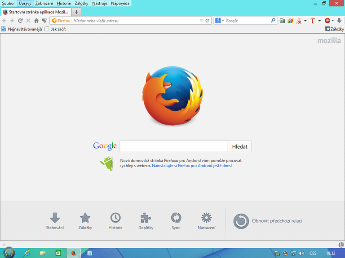Expand the red T extension dropdown arrow
The width and height of the screenshot is (345, 258).
319,21
